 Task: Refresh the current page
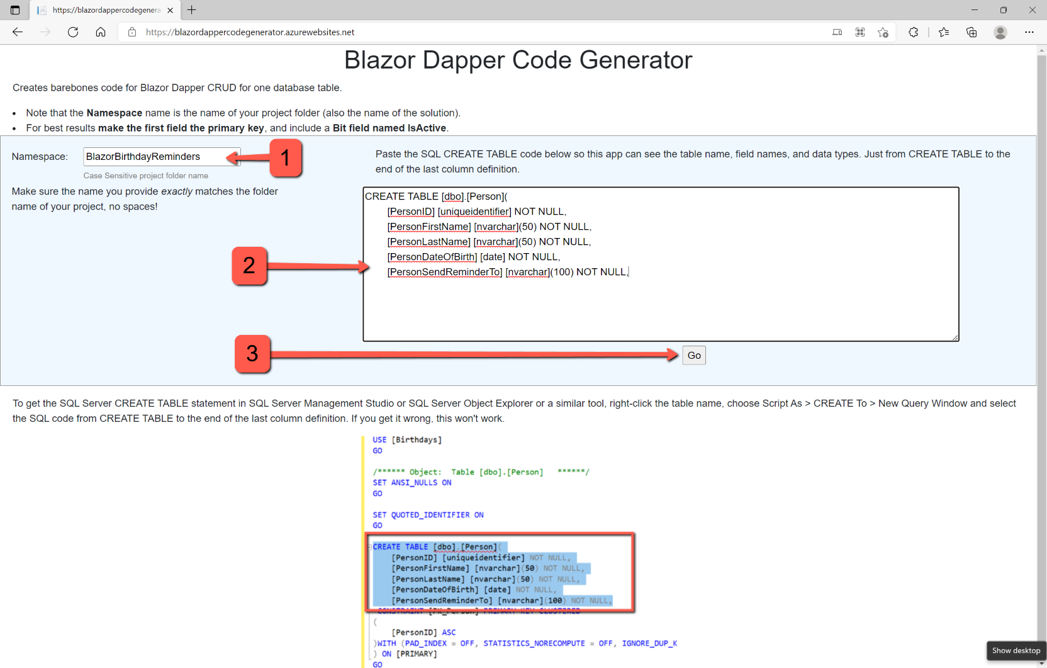coord(73,32)
